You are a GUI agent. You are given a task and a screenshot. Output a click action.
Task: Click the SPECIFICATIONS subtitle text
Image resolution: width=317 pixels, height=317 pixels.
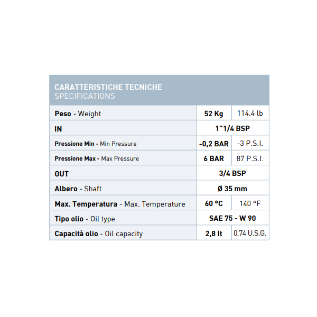click(x=85, y=96)
